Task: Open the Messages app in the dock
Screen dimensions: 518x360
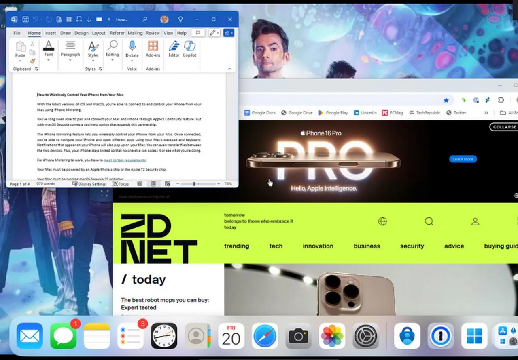Action: tap(63, 336)
